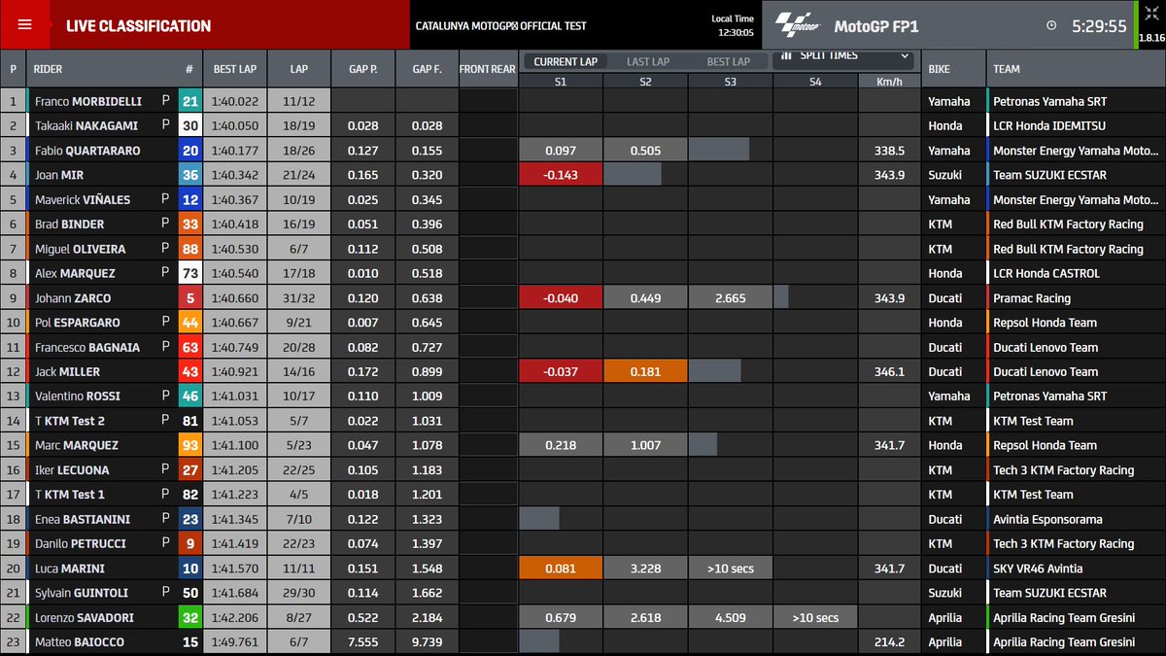Click number badge 93 for Marc Marquez
The height and width of the screenshot is (656, 1166).
coord(189,445)
